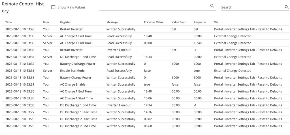Screen dimensions: 290x135
Task: Select the Enable Eco Mode register row
Action: [x=72, y=71]
